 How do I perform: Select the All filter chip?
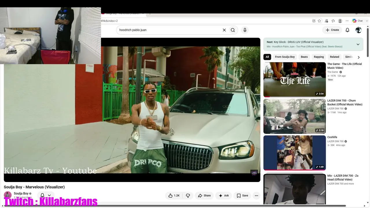(267, 57)
